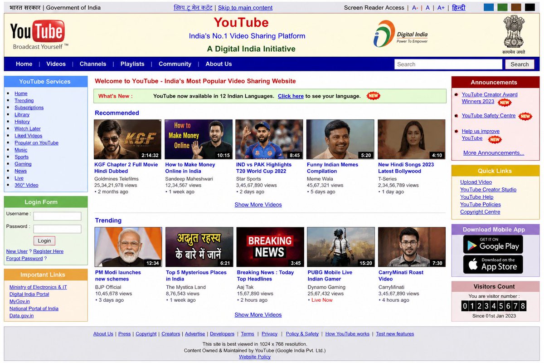Select the brown color theme swatch
The height and width of the screenshot is (363, 544).
(x=516, y=7)
